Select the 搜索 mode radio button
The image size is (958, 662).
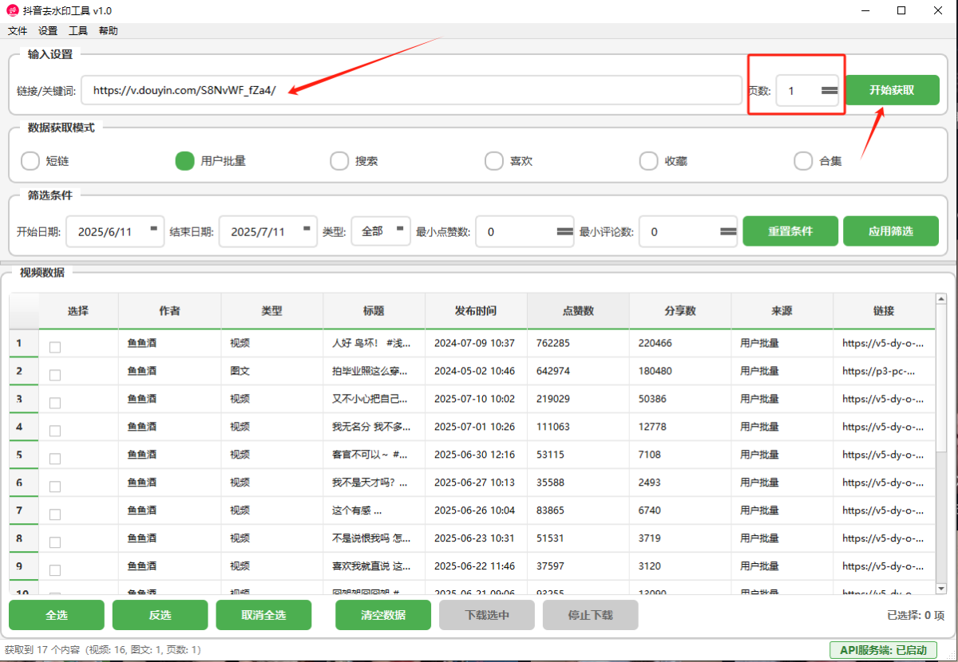[x=339, y=161]
